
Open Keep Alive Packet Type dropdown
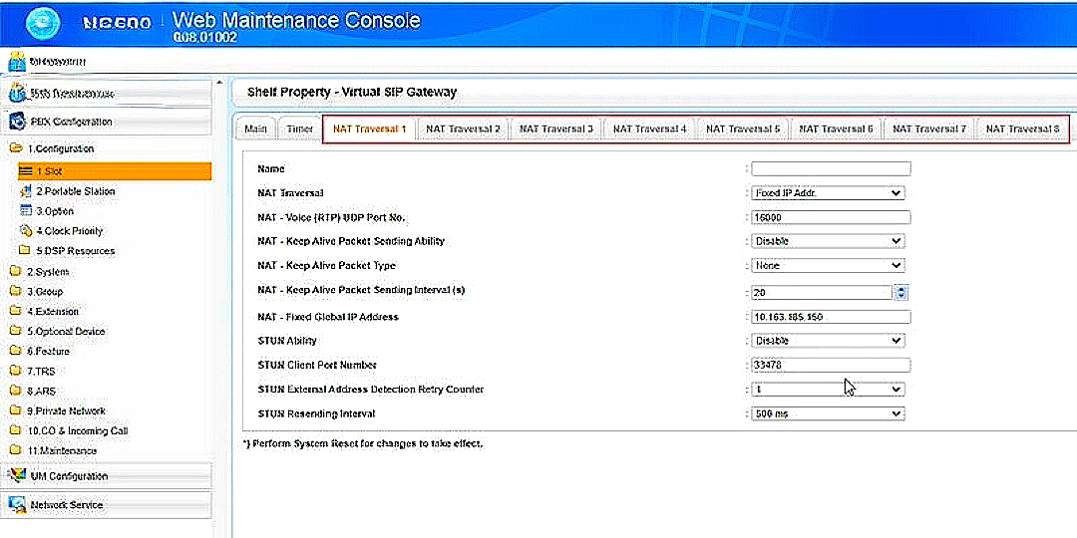827,266
